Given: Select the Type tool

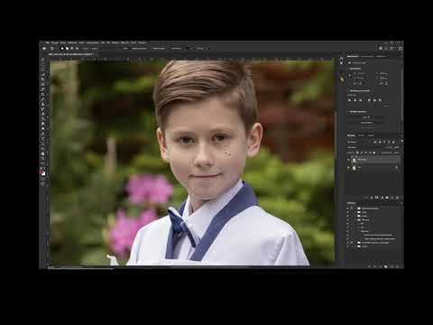Looking at the screenshot, I should (x=43, y=138).
